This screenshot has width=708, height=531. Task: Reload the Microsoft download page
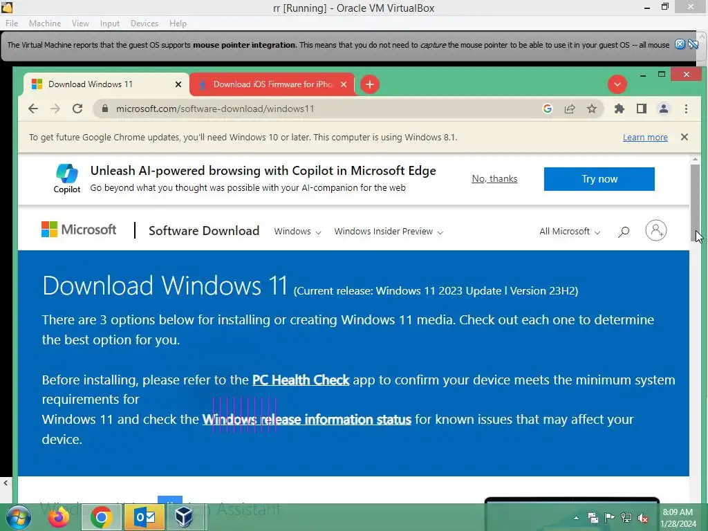[x=77, y=109]
